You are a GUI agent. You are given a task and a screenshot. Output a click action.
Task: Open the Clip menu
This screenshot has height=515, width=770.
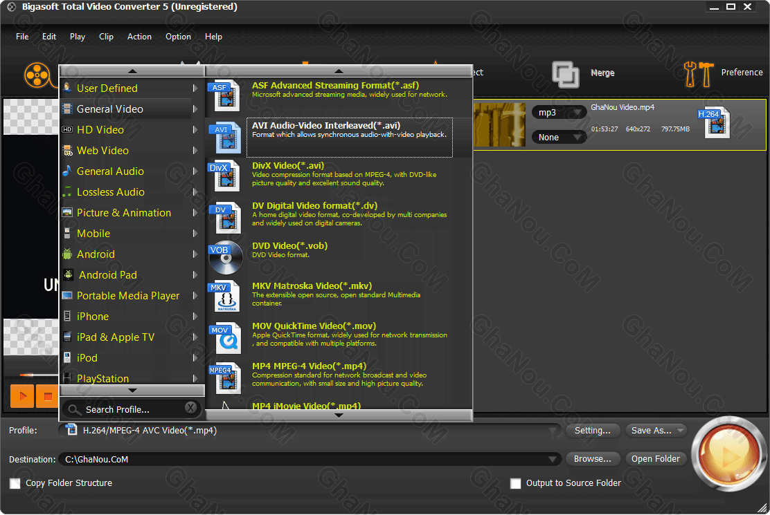click(106, 37)
